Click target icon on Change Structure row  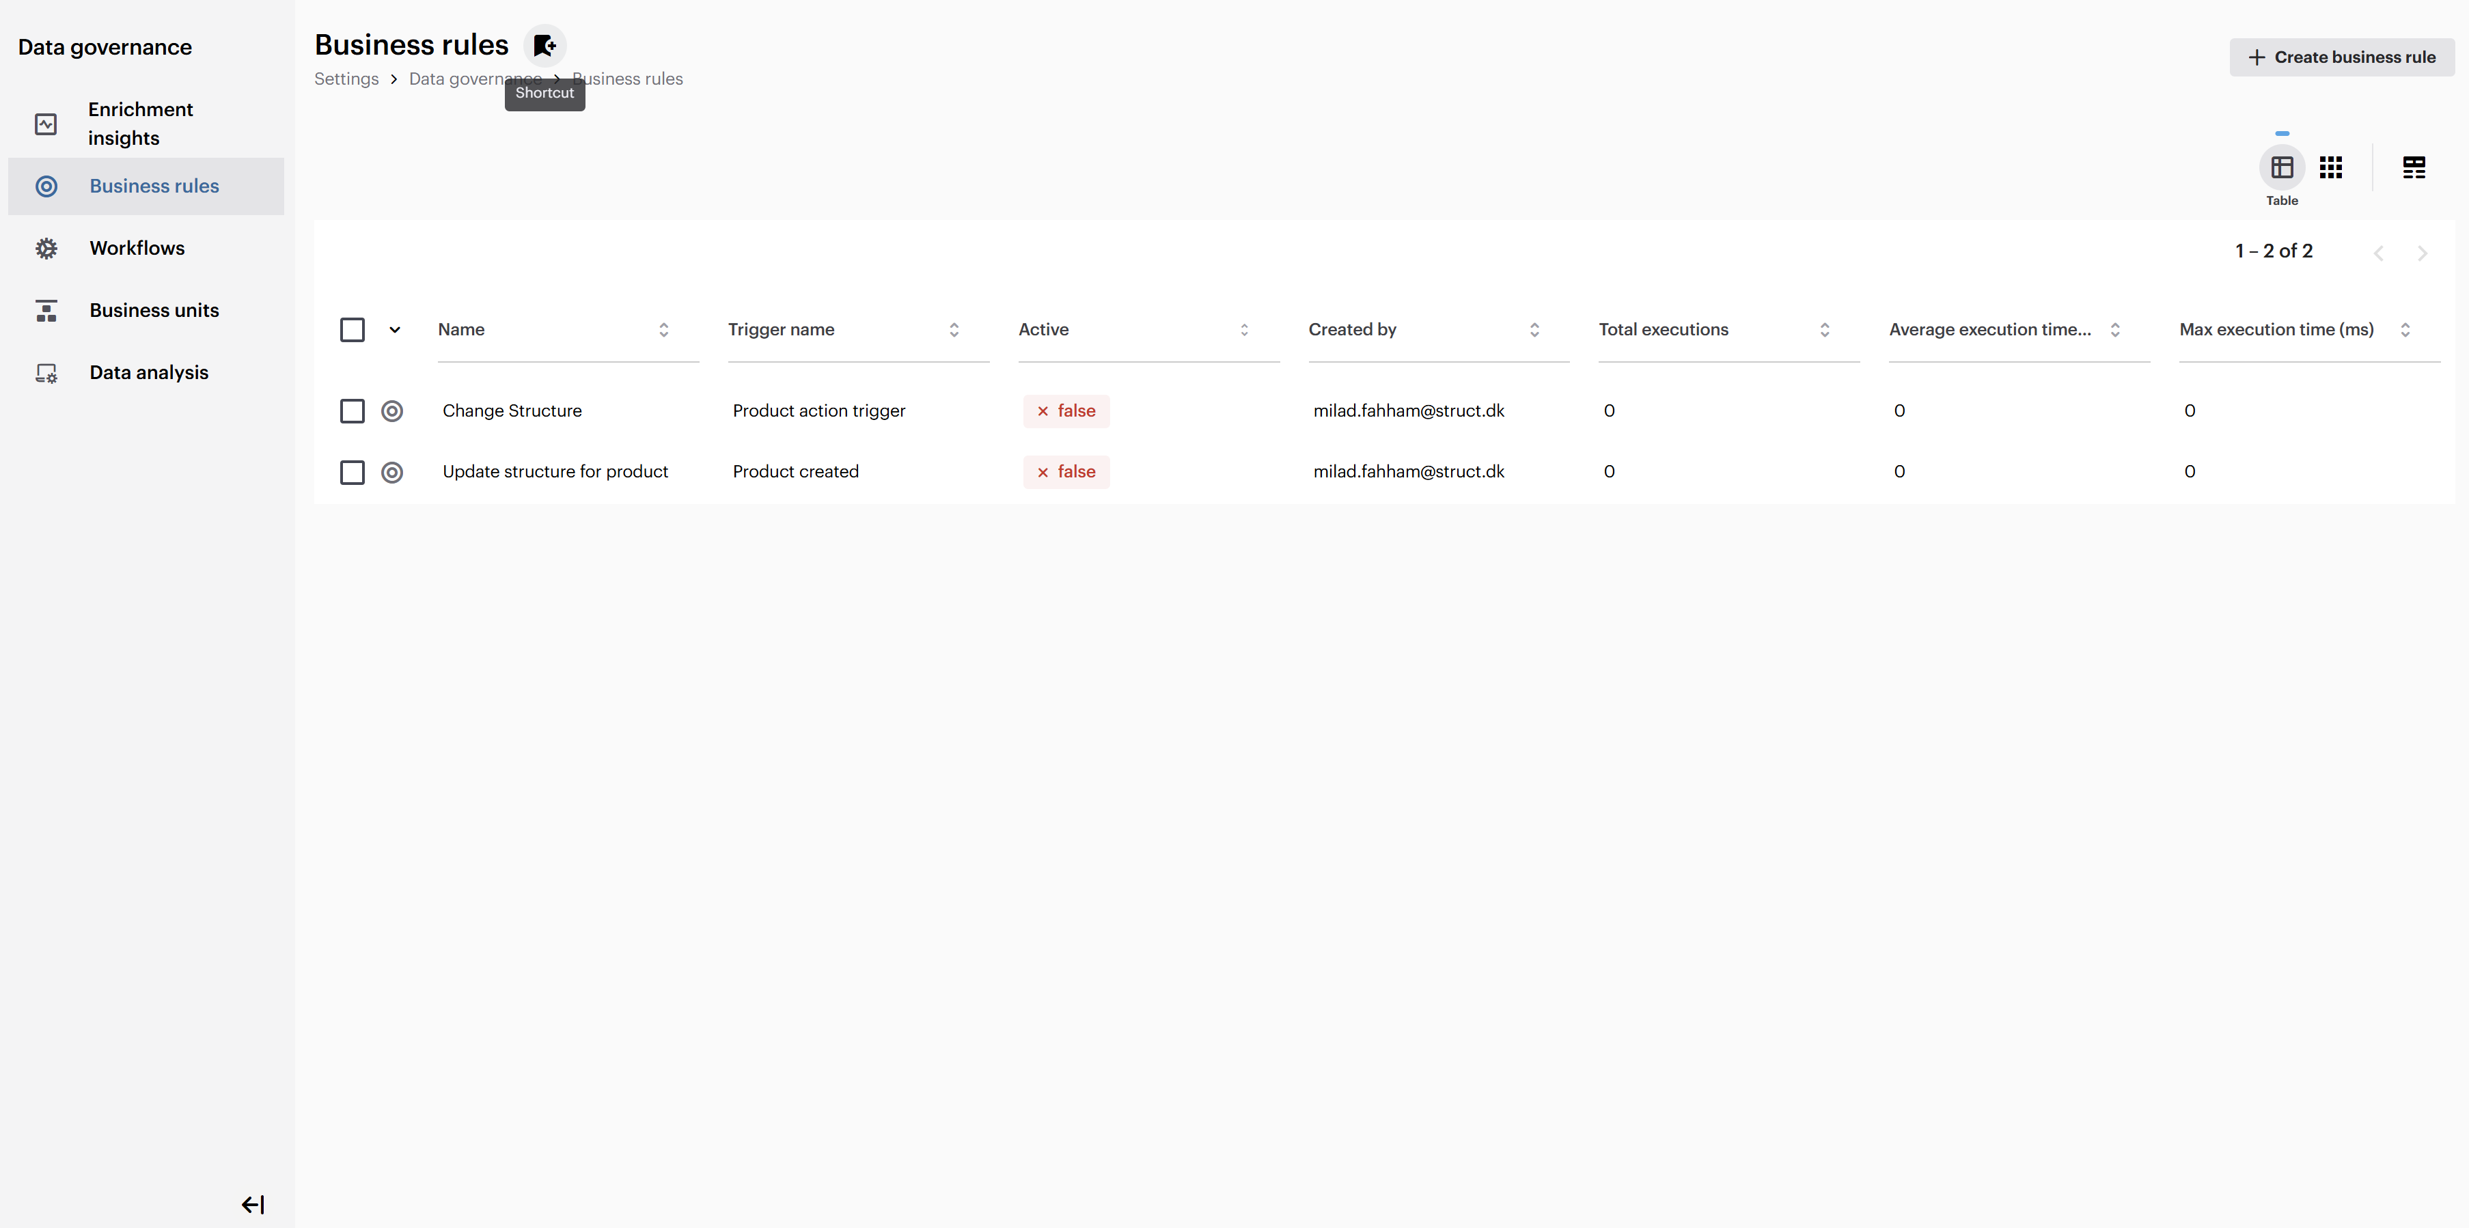click(x=392, y=411)
